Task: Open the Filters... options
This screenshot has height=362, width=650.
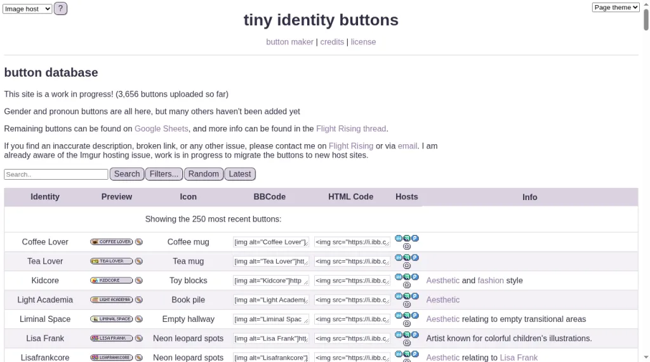Action: tap(164, 174)
